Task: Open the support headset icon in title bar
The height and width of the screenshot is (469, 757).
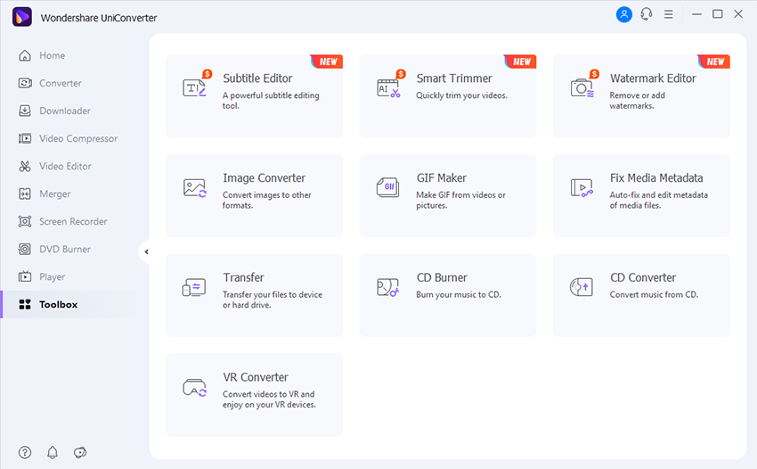Action: [x=647, y=14]
